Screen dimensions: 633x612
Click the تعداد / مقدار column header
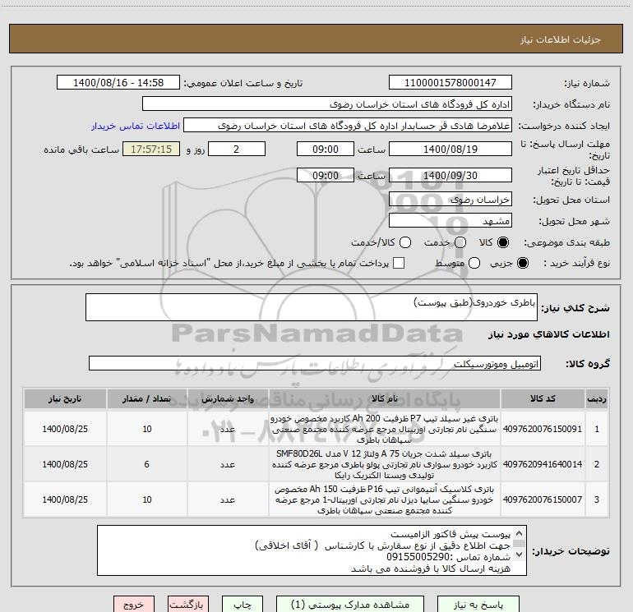point(146,398)
